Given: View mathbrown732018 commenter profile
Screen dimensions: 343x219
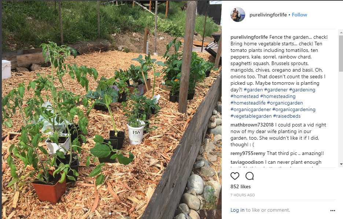Looking at the screenshot, I should point(252,125).
